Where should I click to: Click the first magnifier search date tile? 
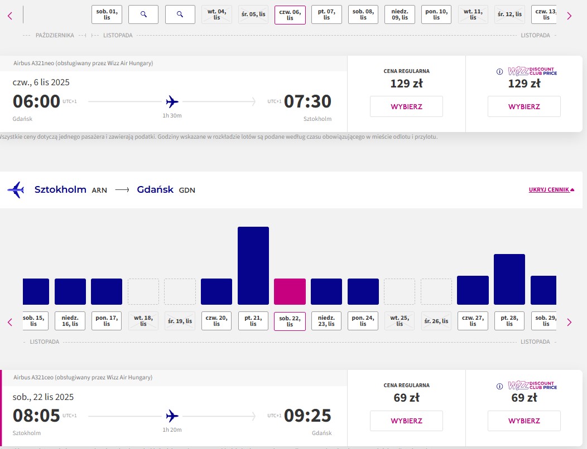tap(143, 14)
